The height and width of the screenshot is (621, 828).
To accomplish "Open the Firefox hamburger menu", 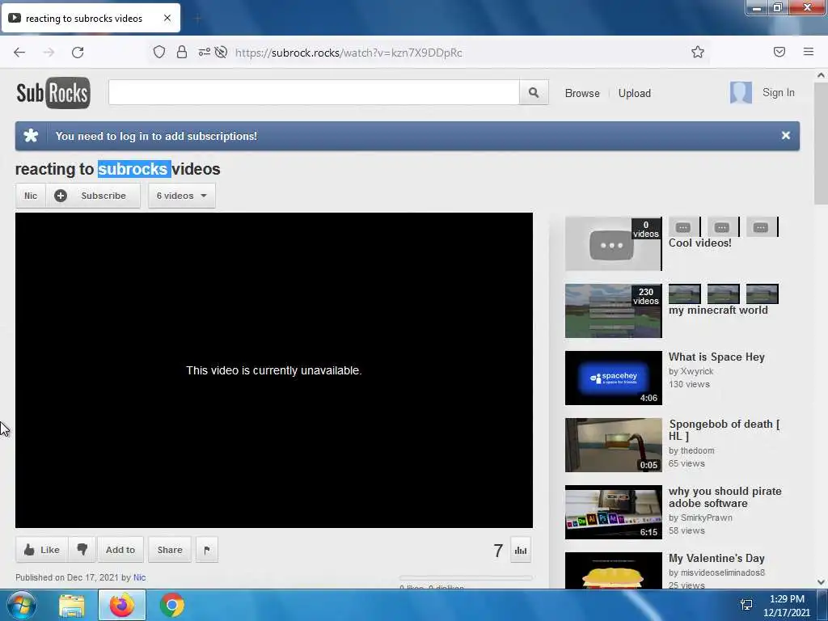I will (809, 52).
